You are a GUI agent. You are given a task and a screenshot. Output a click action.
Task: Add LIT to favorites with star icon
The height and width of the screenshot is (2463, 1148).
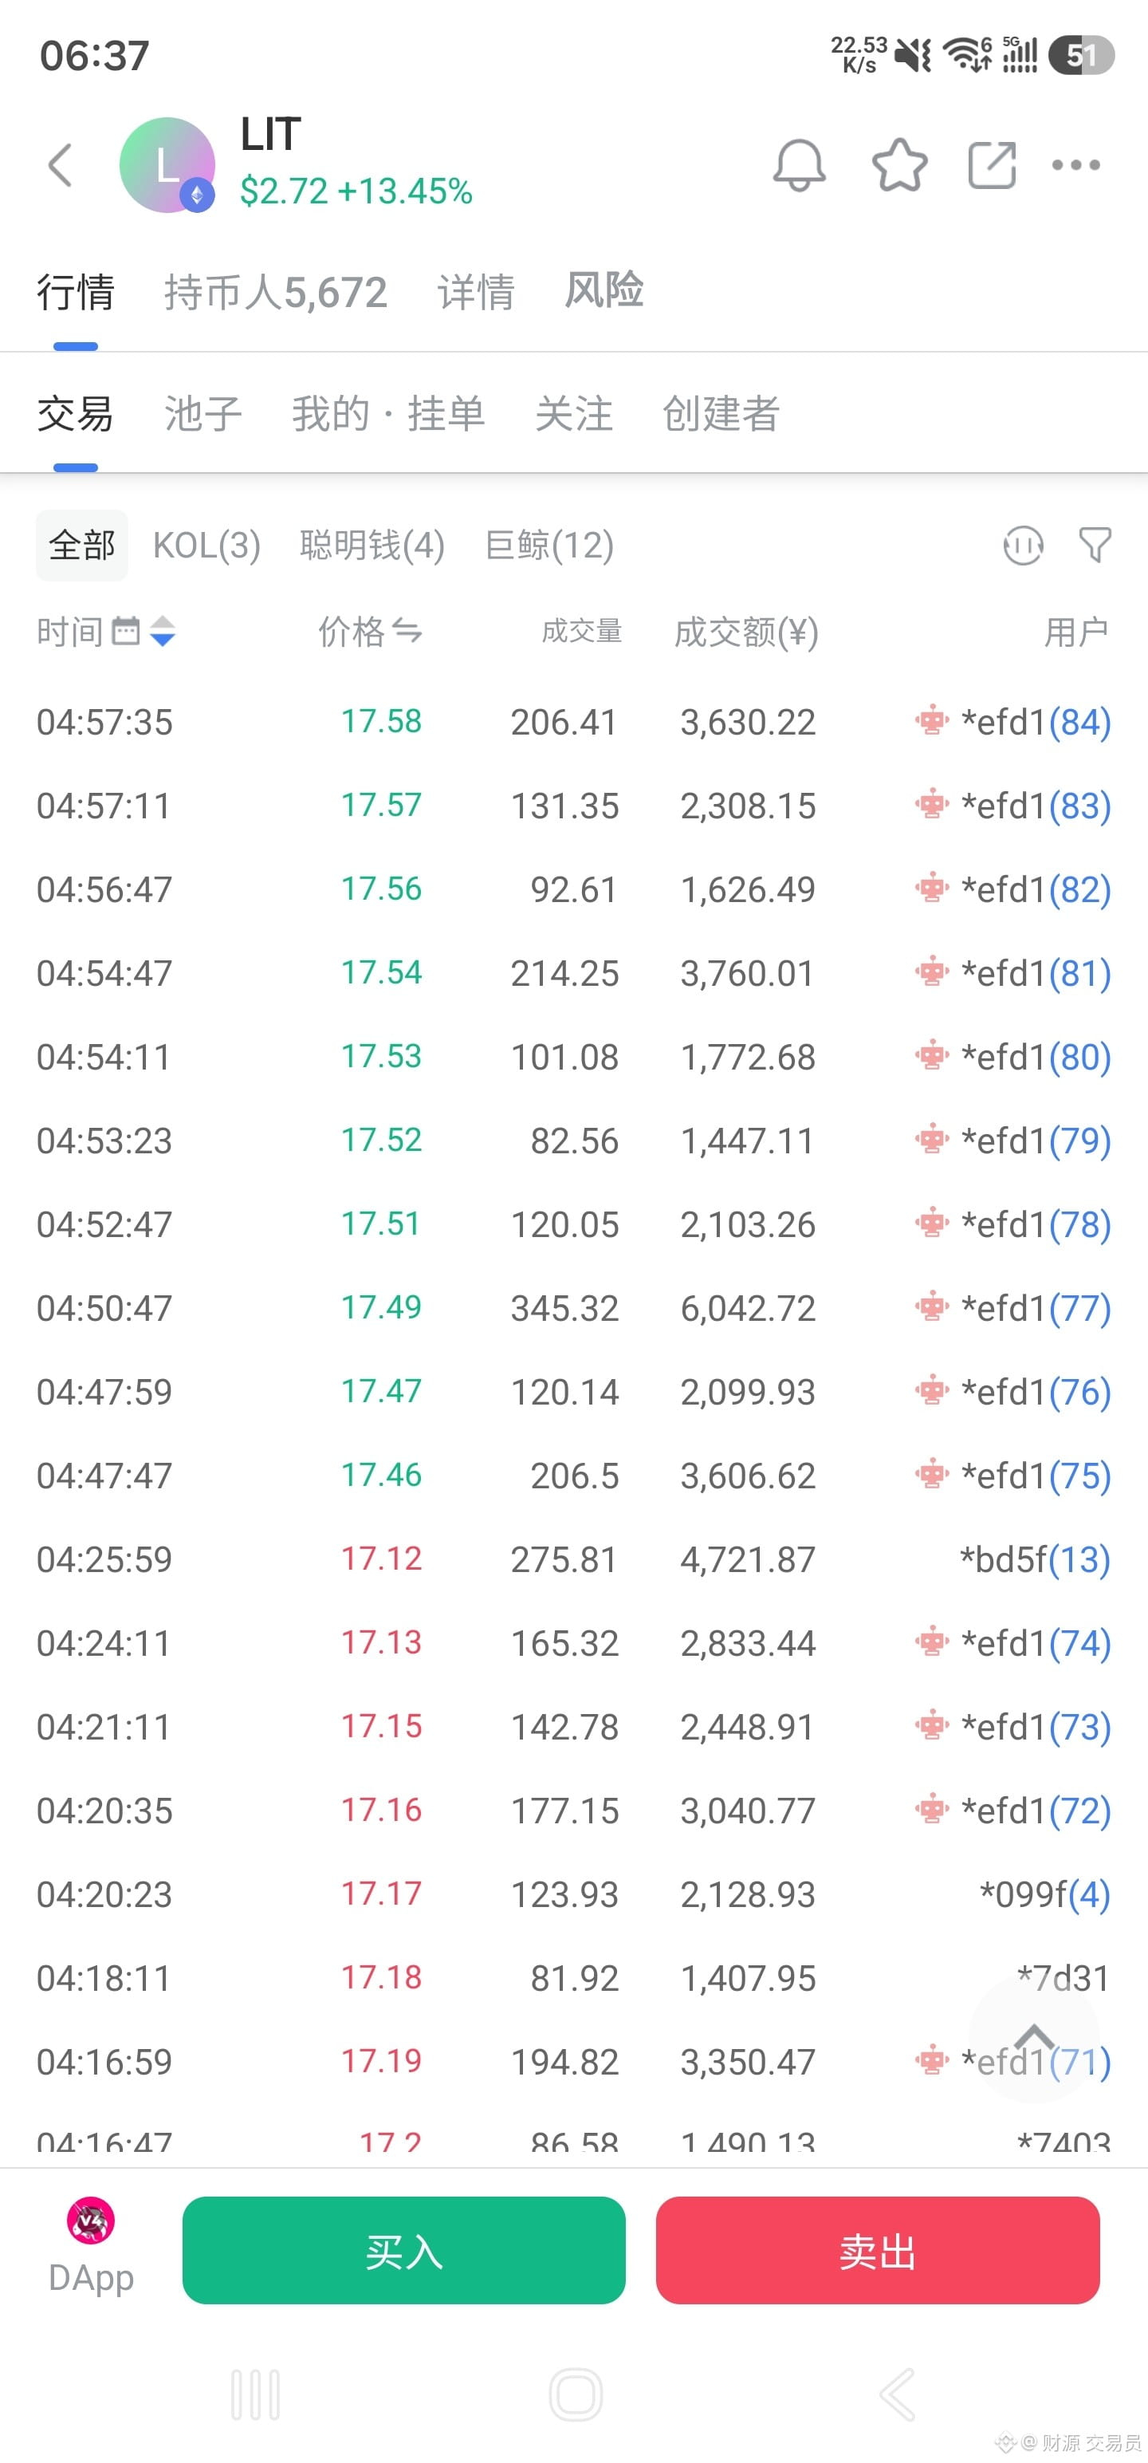(899, 164)
